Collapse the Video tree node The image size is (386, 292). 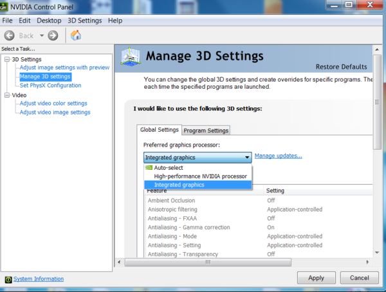click(7, 95)
